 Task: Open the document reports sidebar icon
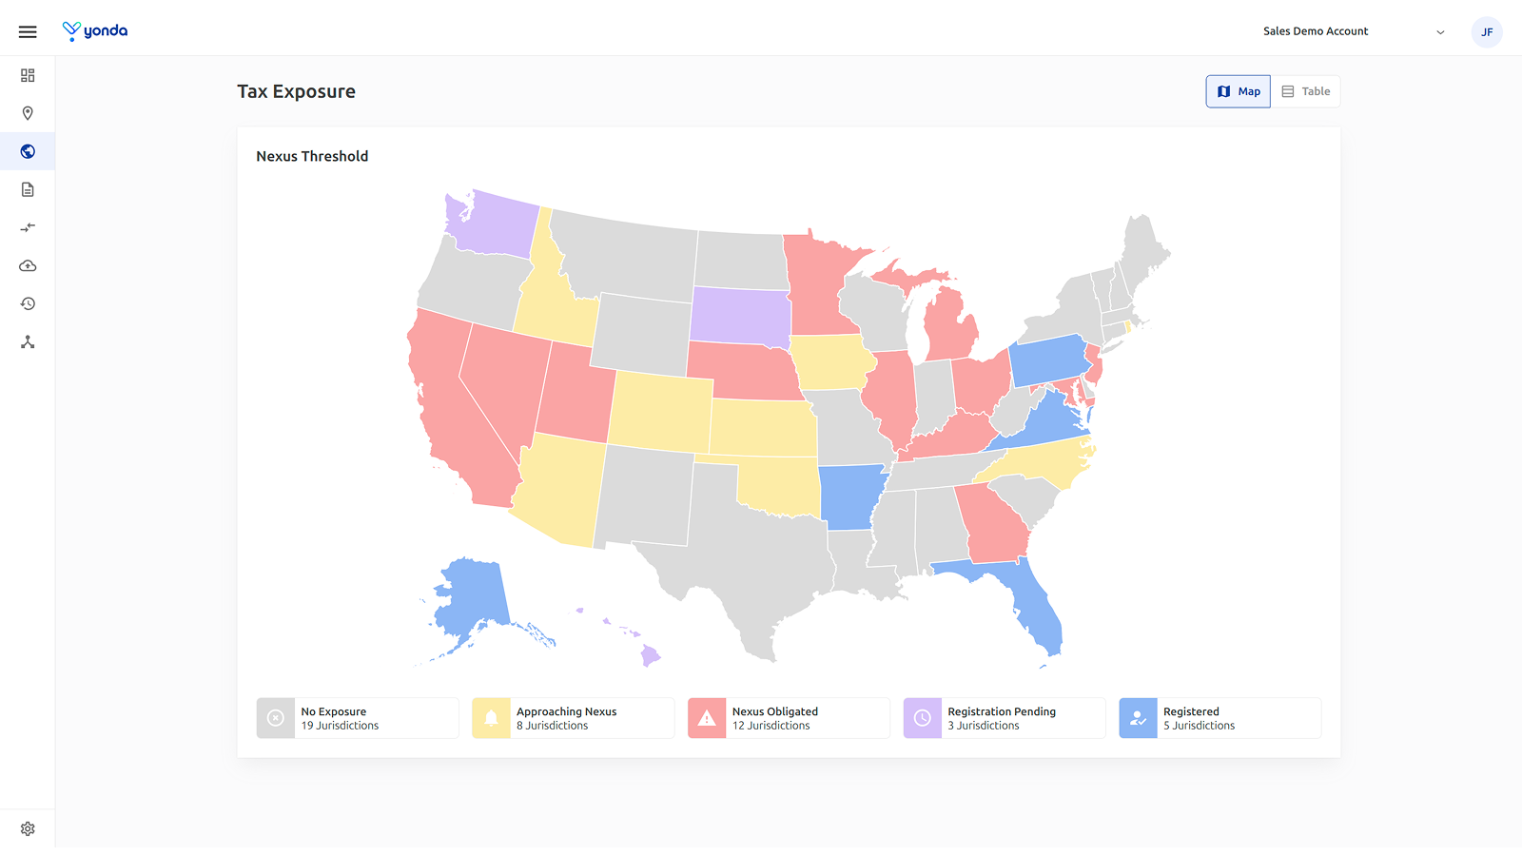tap(28, 189)
